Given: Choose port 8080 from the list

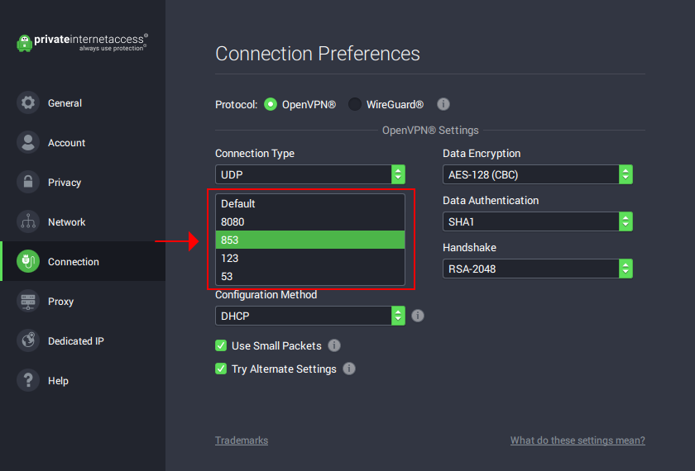Looking at the screenshot, I should pos(310,221).
